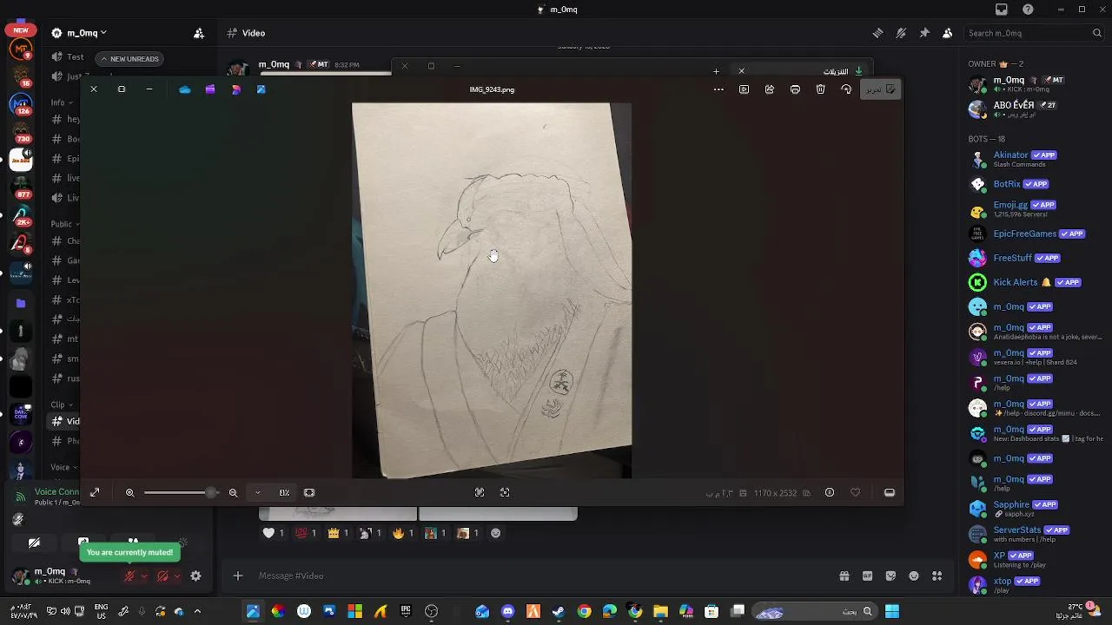This screenshot has width=1112, height=625.
Task: Delete the IMG_9243.png photo
Action: [x=821, y=89]
